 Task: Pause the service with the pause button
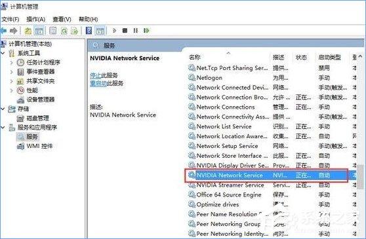135,31
